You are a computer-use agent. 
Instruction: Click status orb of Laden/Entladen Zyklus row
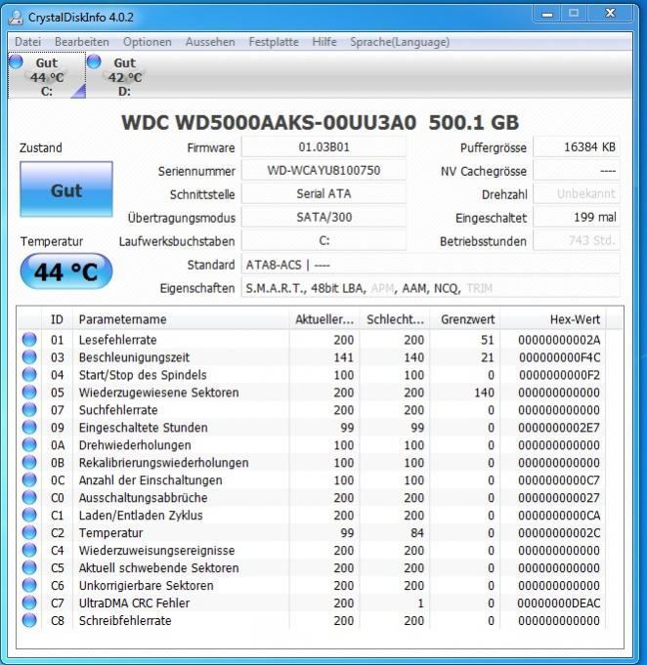coord(29,515)
